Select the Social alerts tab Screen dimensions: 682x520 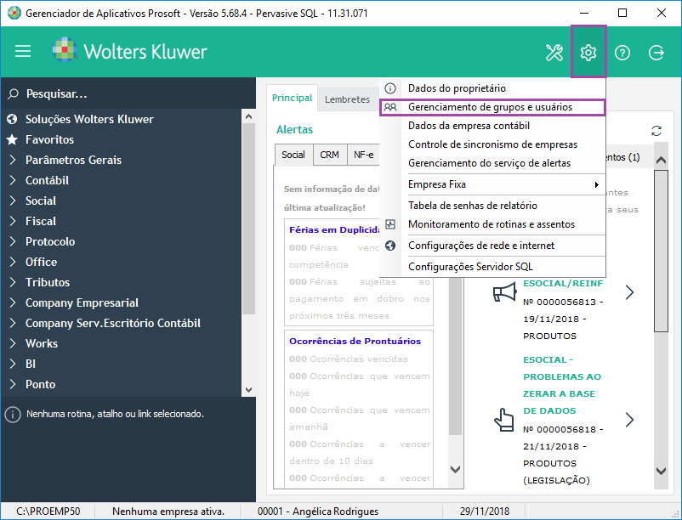tap(293, 155)
